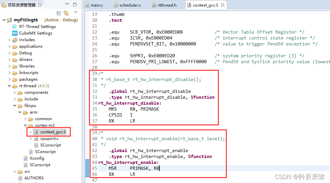Select context_gcc.S in project tree
330x183 pixels.
[x=53, y=132]
